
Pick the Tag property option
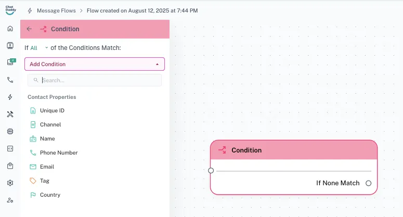coord(45,181)
